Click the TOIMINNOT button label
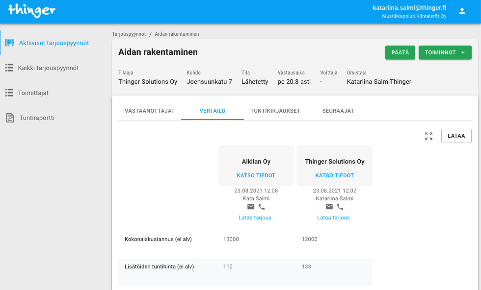The width and height of the screenshot is (481, 290). pyautogui.click(x=440, y=52)
